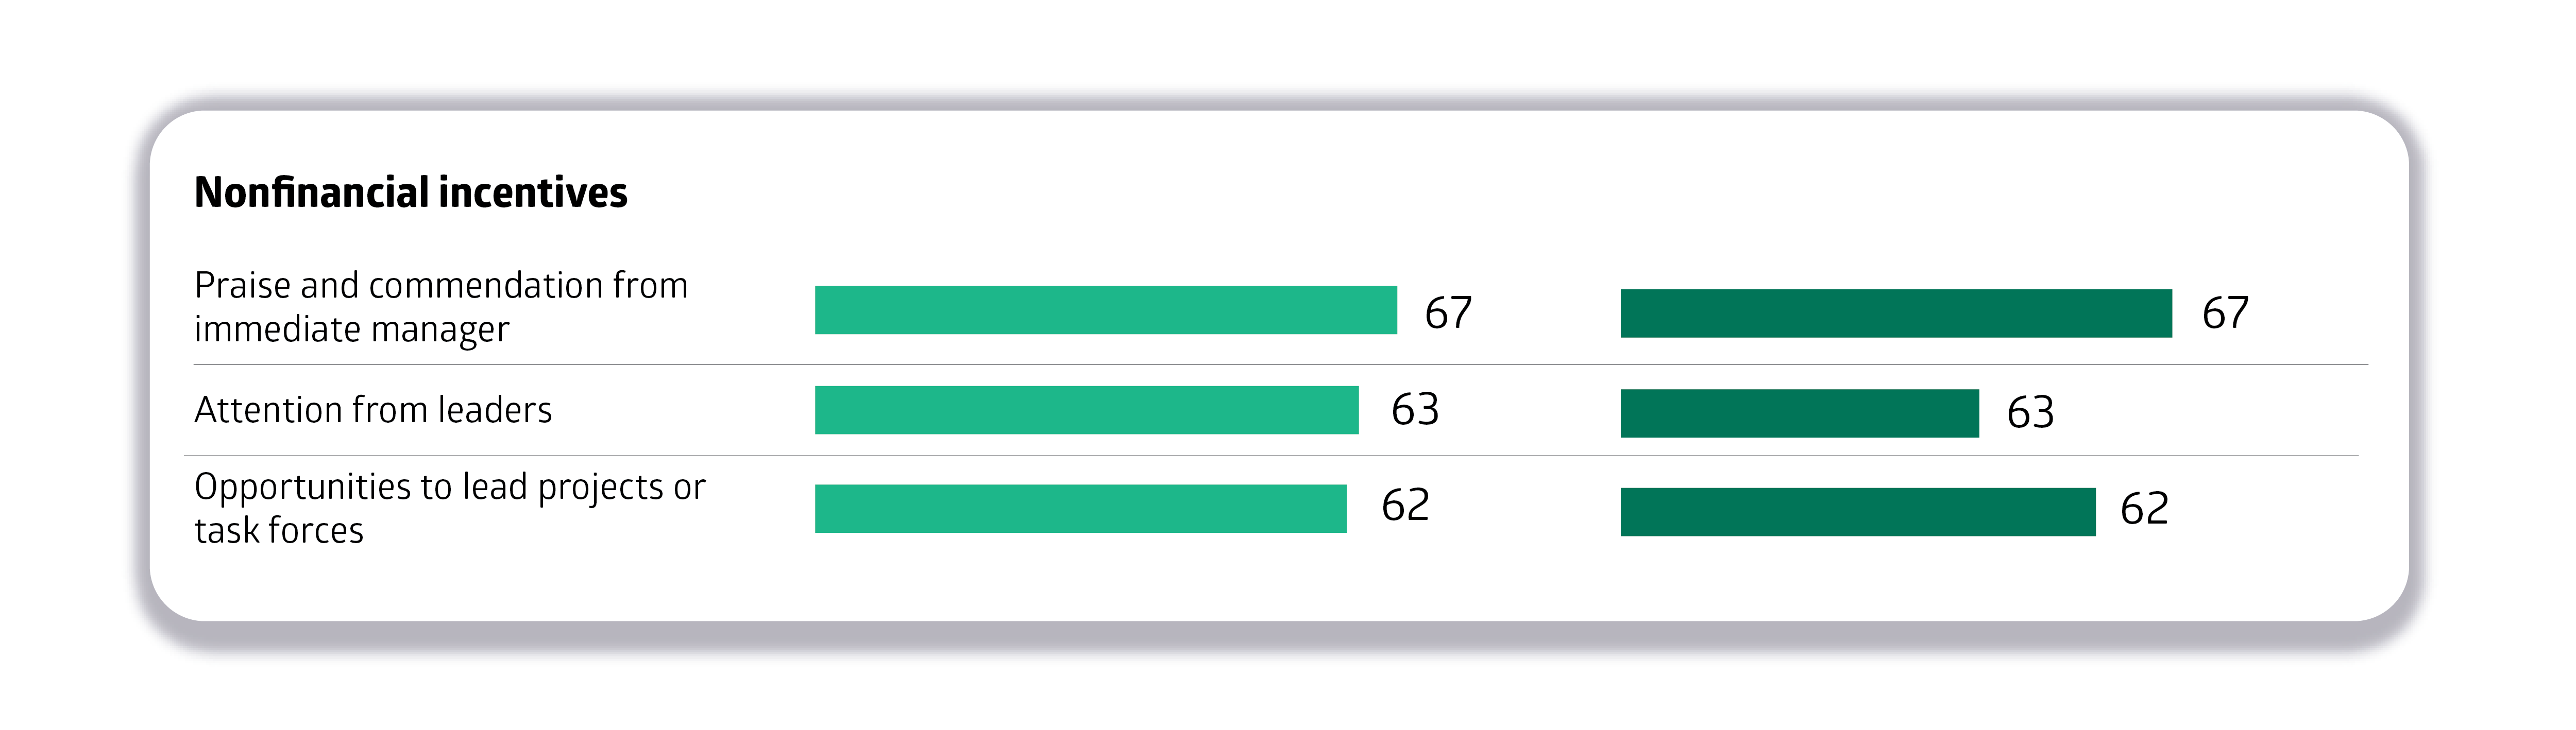Select the dark green bar valued 67

point(1896,314)
